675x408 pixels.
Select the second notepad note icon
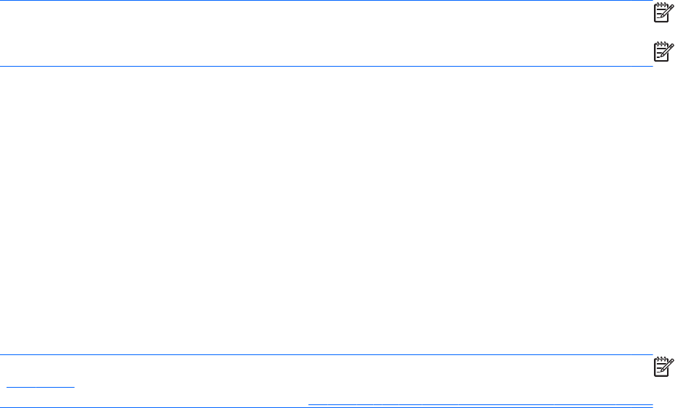pos(662,51)
